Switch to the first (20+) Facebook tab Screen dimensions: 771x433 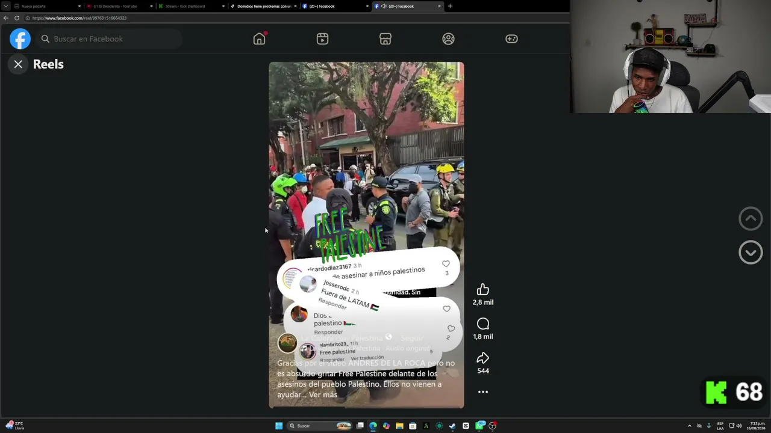(334, 6)
